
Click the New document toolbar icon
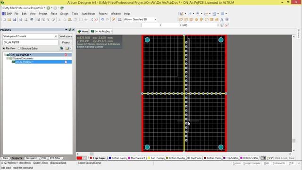click(x=4, y=19)
